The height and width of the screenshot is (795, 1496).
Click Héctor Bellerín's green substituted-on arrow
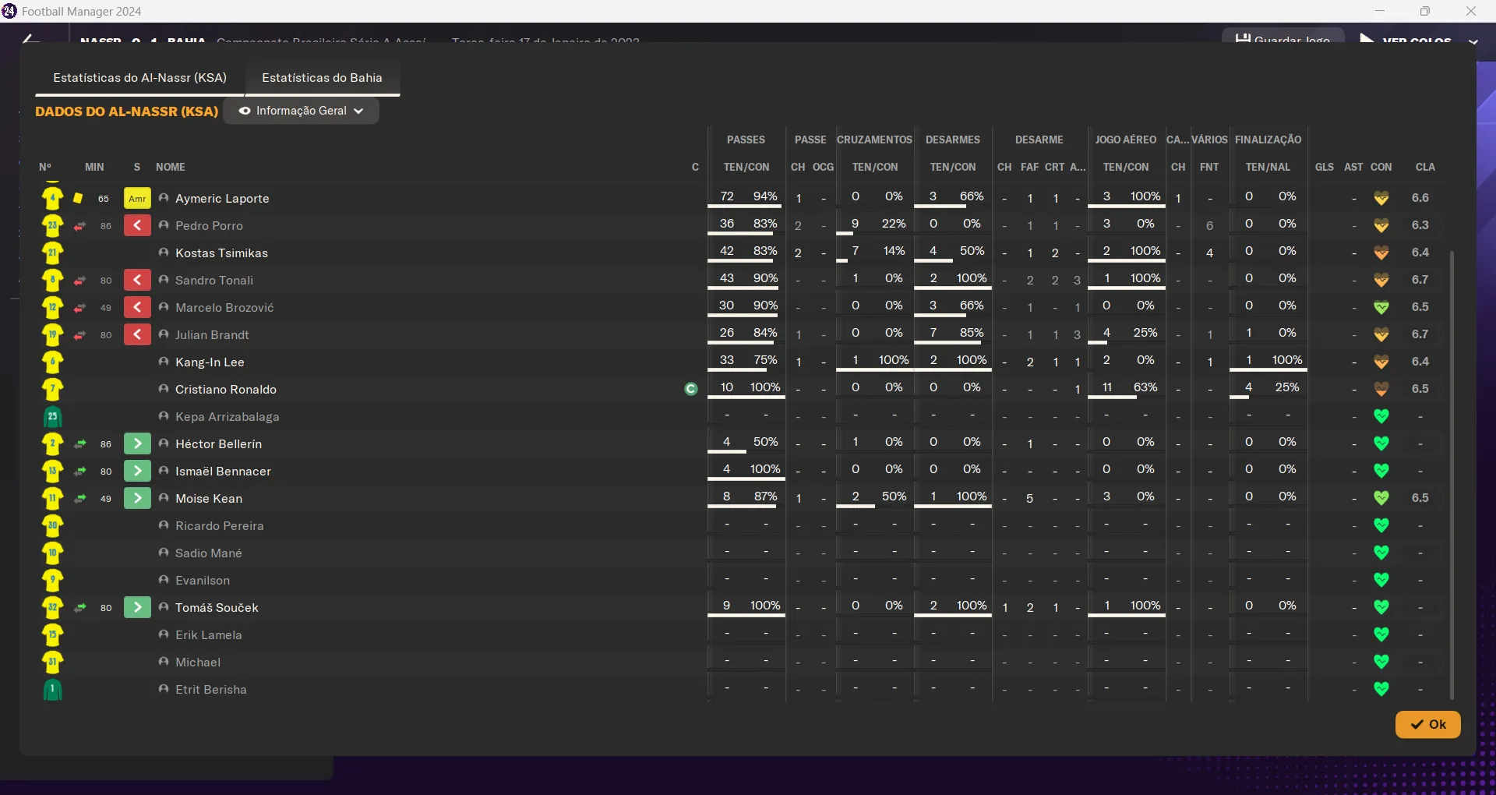pyautogui.click(x=137, y=443)
